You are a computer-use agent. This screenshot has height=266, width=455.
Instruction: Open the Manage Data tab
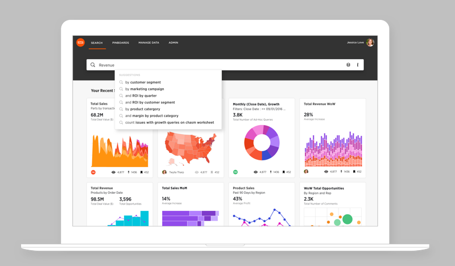tap(148, 43)
